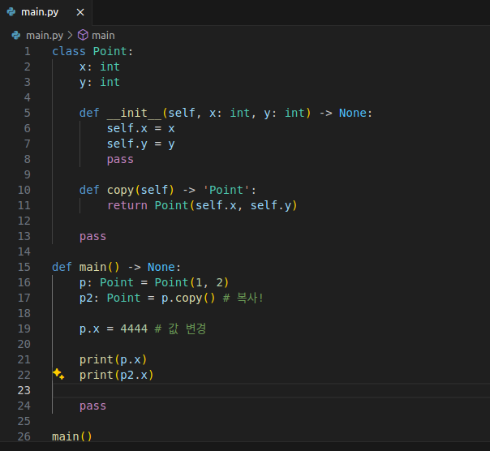490x451 pixels.
Task: Open the main symbol breadcrumb dropdown
Action: click(103, 35)
